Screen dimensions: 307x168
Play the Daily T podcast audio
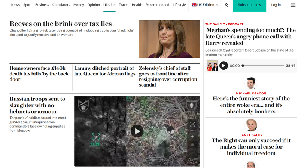224,66
